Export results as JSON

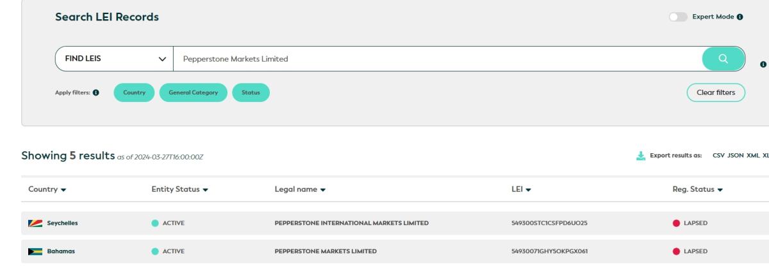click(x=739, y=156)
